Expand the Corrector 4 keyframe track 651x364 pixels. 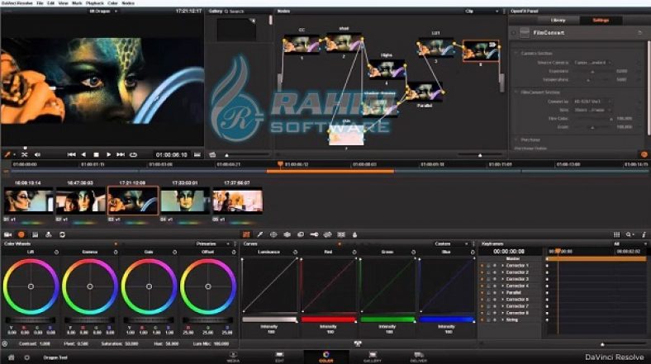[x=502, y=286]
